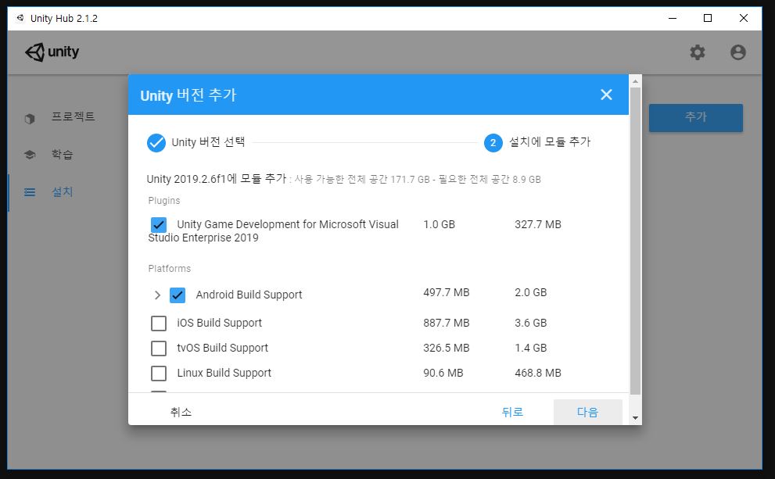Open 프로젝트 section in sidebar

click(x=74, y=117)
